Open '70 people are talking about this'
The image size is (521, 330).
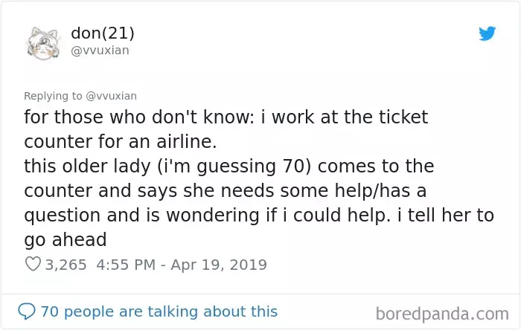pyautogui.click(x=159, y=311)
